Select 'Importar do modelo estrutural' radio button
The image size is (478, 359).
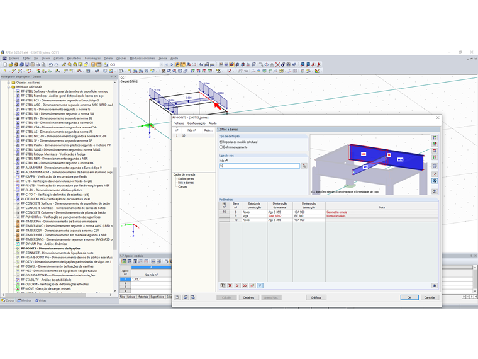pos(221,142)
